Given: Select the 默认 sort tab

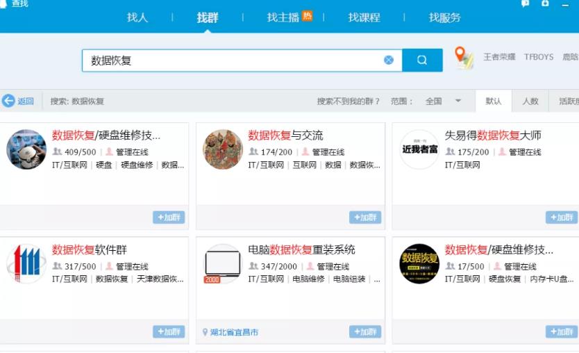Looking at the screenshot, I should 494,101.
